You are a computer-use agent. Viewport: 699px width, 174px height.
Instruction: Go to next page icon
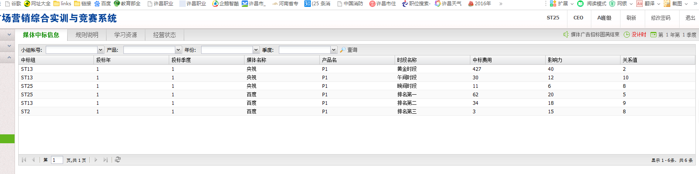click(96, 160)
